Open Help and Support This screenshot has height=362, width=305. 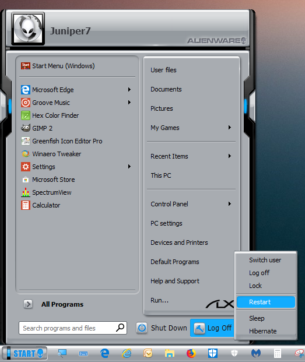click(x=175, y=281)
